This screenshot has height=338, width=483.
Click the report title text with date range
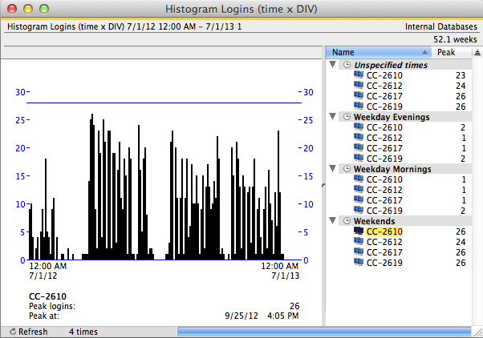tap(124, 26)
